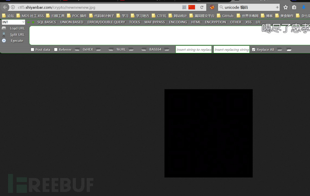Expand the SQL BASICS menu

coord(47,22)
